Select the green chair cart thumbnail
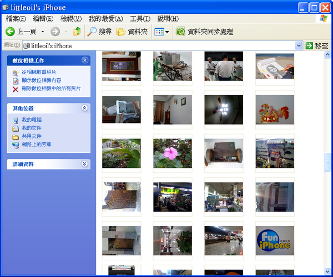The height and width of the screenshot is (277, 333). click(173, 66)
